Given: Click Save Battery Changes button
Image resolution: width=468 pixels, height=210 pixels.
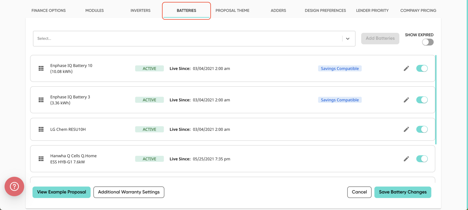Looking at the screenshot, I should [403, 192].
